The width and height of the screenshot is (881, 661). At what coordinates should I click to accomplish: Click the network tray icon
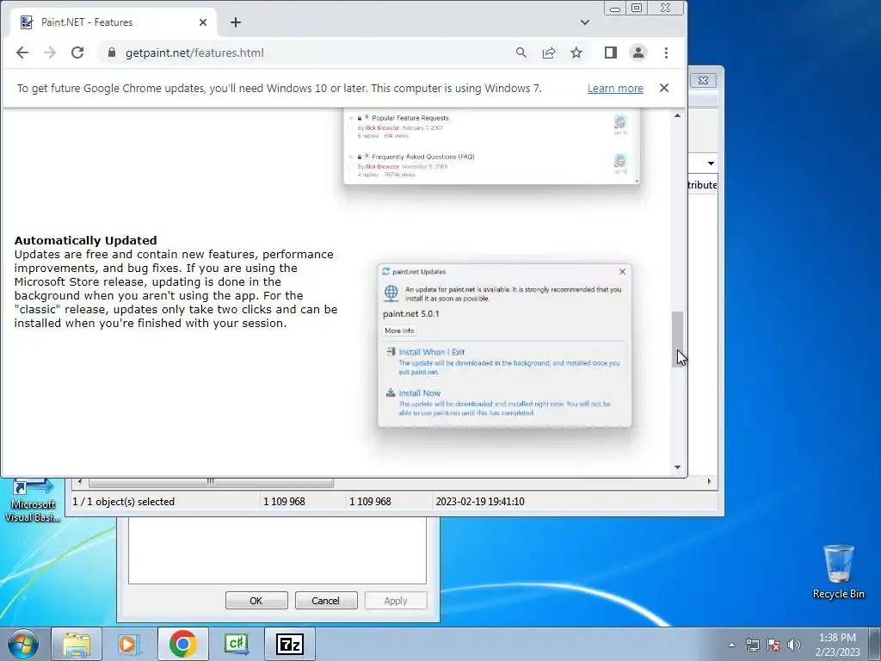(752, 645)
